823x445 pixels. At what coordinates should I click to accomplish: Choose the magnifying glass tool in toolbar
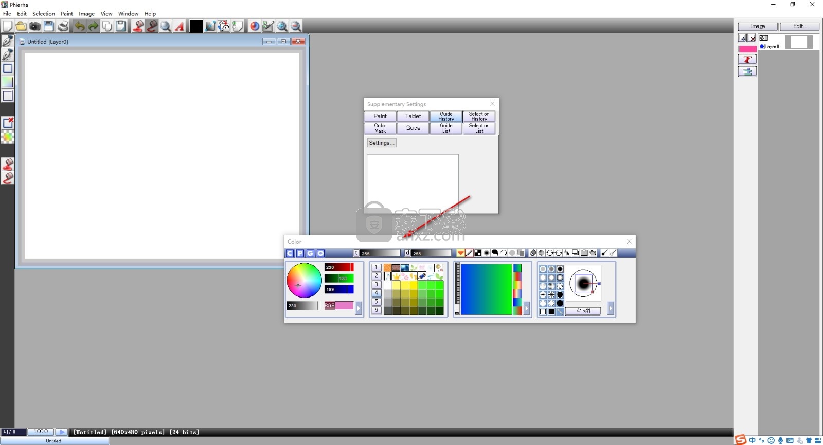coord(166,26)
